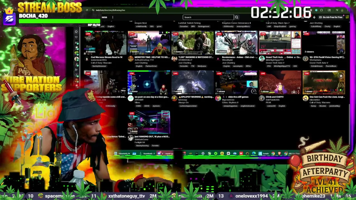Open watermoon28ttv channel avatar

[87, 59]
